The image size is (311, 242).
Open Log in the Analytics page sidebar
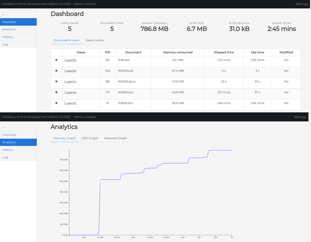(5, 157)
